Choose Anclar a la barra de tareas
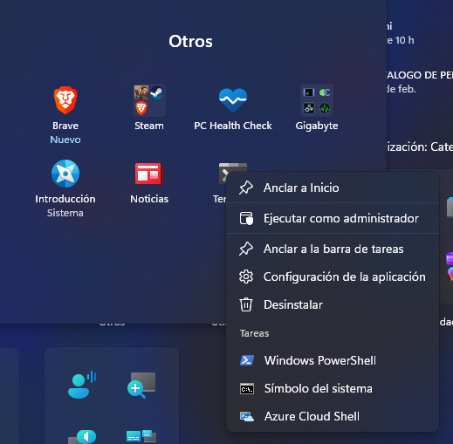 [x=333, y=249]
